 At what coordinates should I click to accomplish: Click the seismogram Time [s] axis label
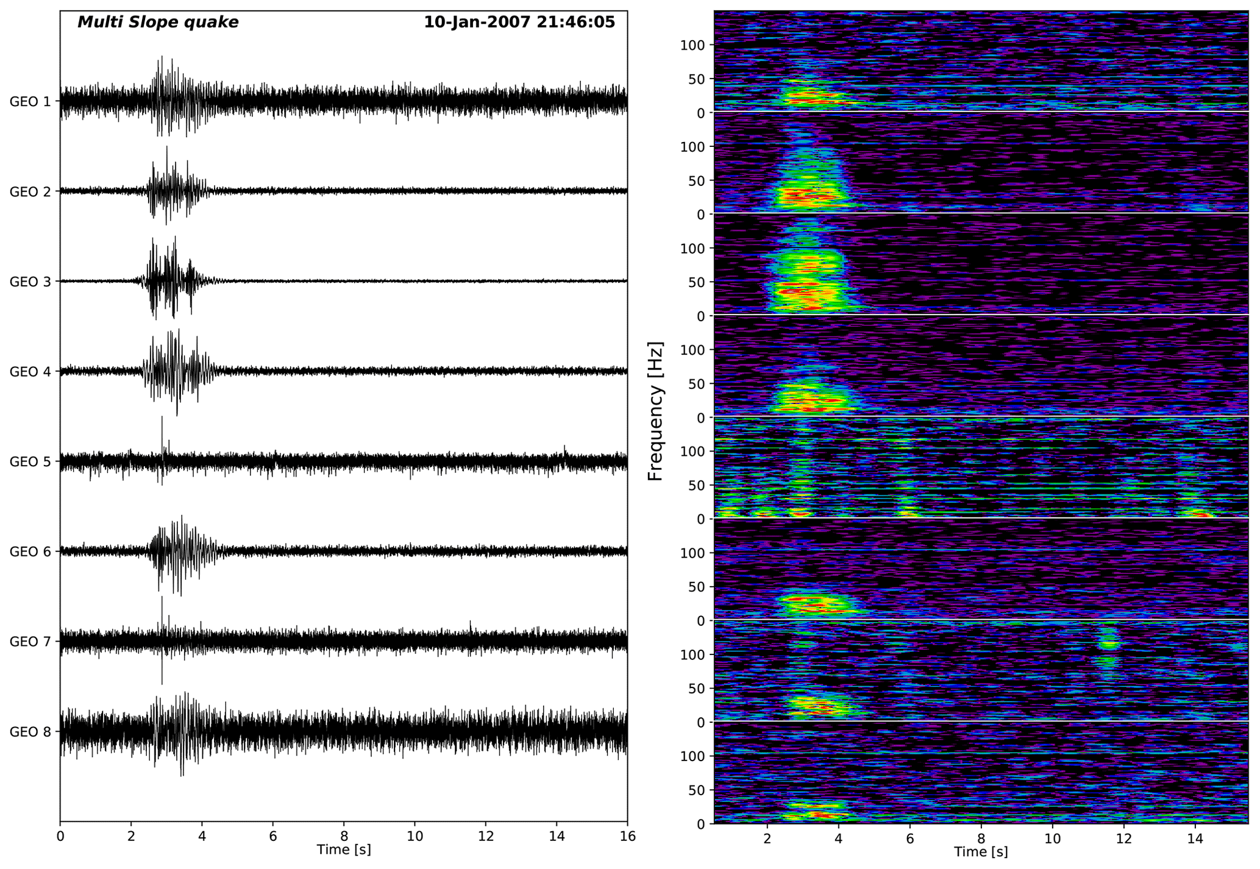343,849
